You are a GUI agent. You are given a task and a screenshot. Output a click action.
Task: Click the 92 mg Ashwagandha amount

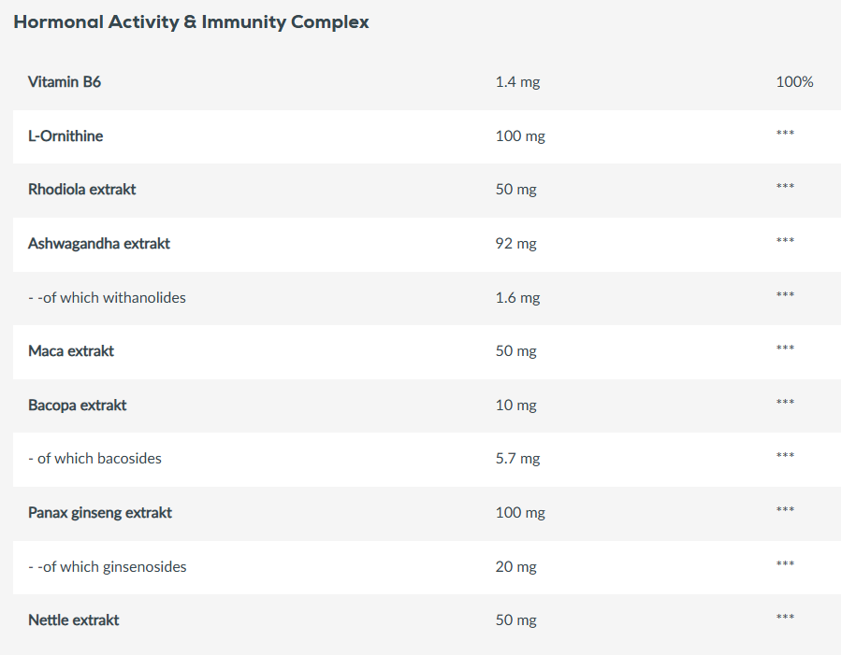(515, 244)
